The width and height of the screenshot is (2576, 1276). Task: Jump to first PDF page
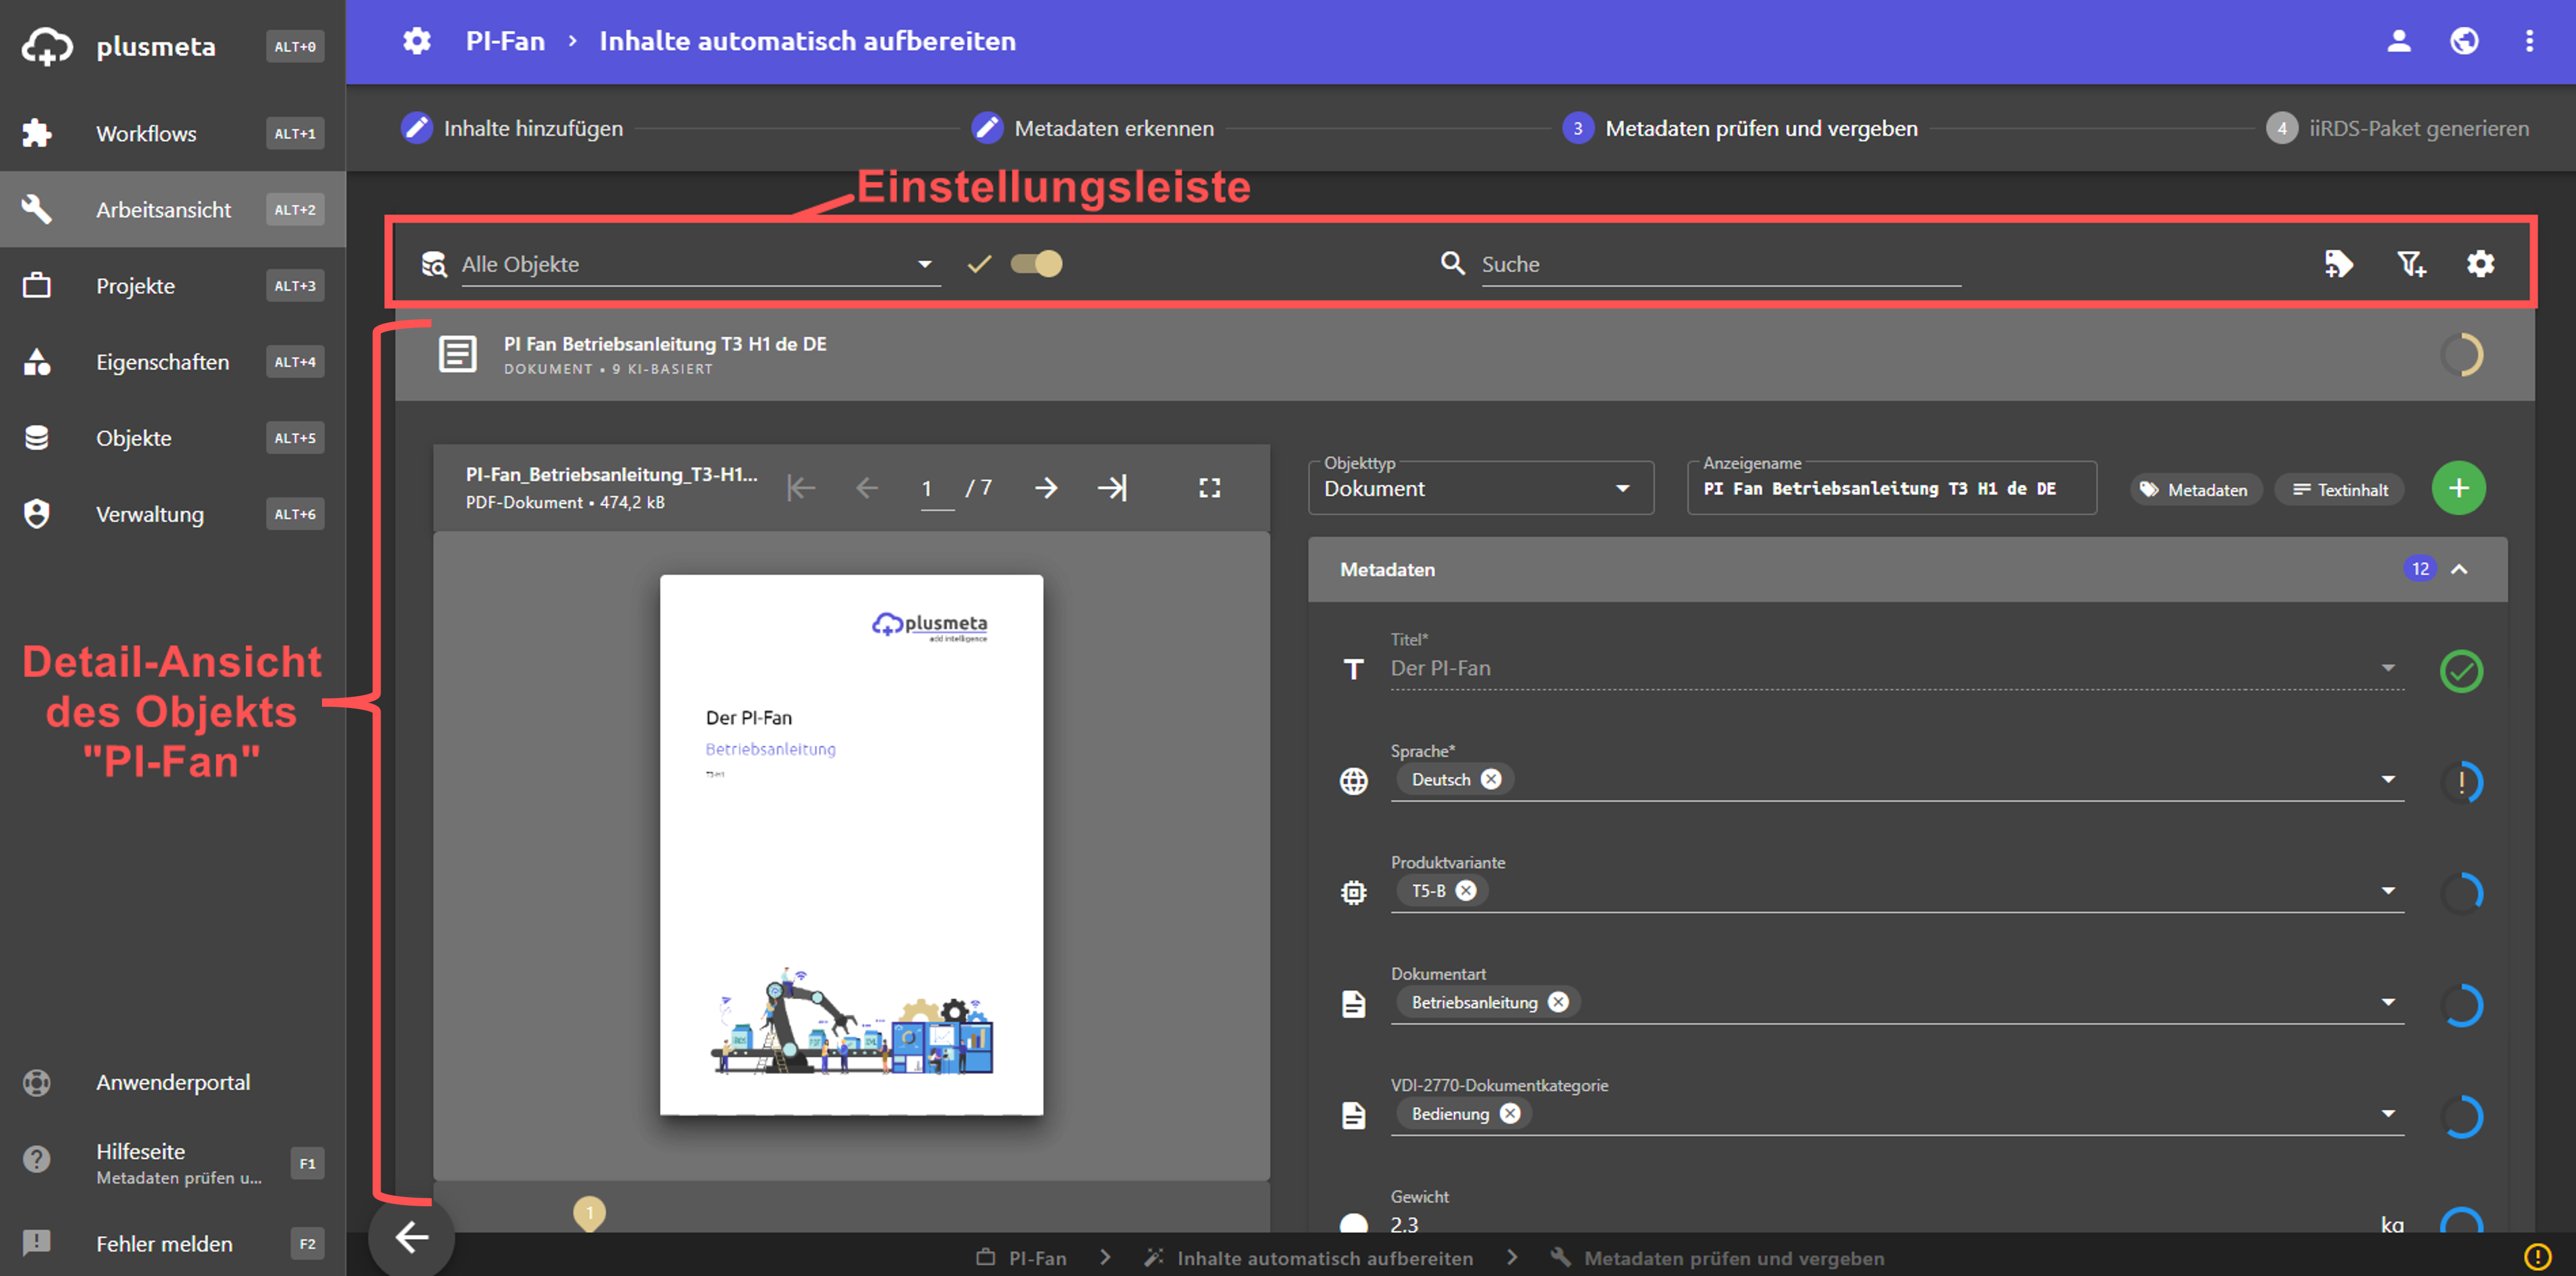pos(801,488)
